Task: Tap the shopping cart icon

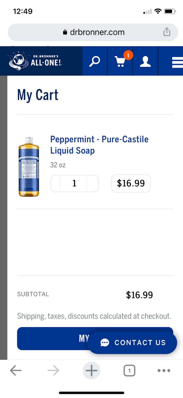Action: tap(120, 61)
